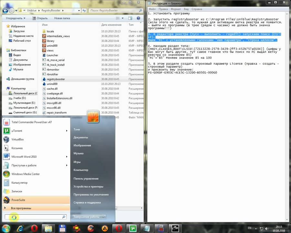Open Библиотеки in the navigation pane
Viewport: 291px width, 233px height.
point(18,50)
